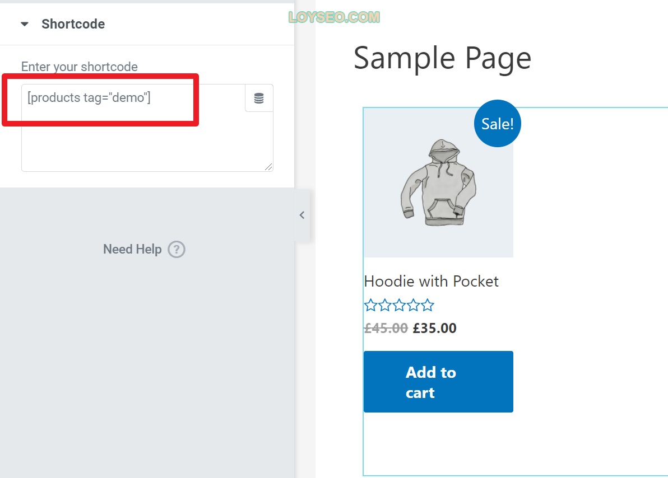The width and height of the screenshot is (668, 478).
Task: Collapse the Shortcode section arrow
Action: 25,24
